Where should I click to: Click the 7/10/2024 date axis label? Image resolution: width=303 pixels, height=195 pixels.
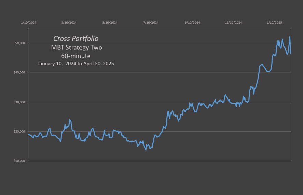tap(151, 23)
